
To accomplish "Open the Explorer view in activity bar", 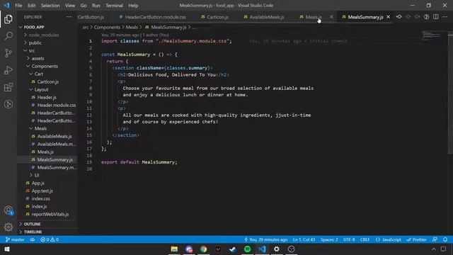I will [8, 19].
